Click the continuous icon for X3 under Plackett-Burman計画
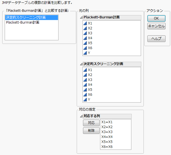171x155 pixels. click(85, 33)
